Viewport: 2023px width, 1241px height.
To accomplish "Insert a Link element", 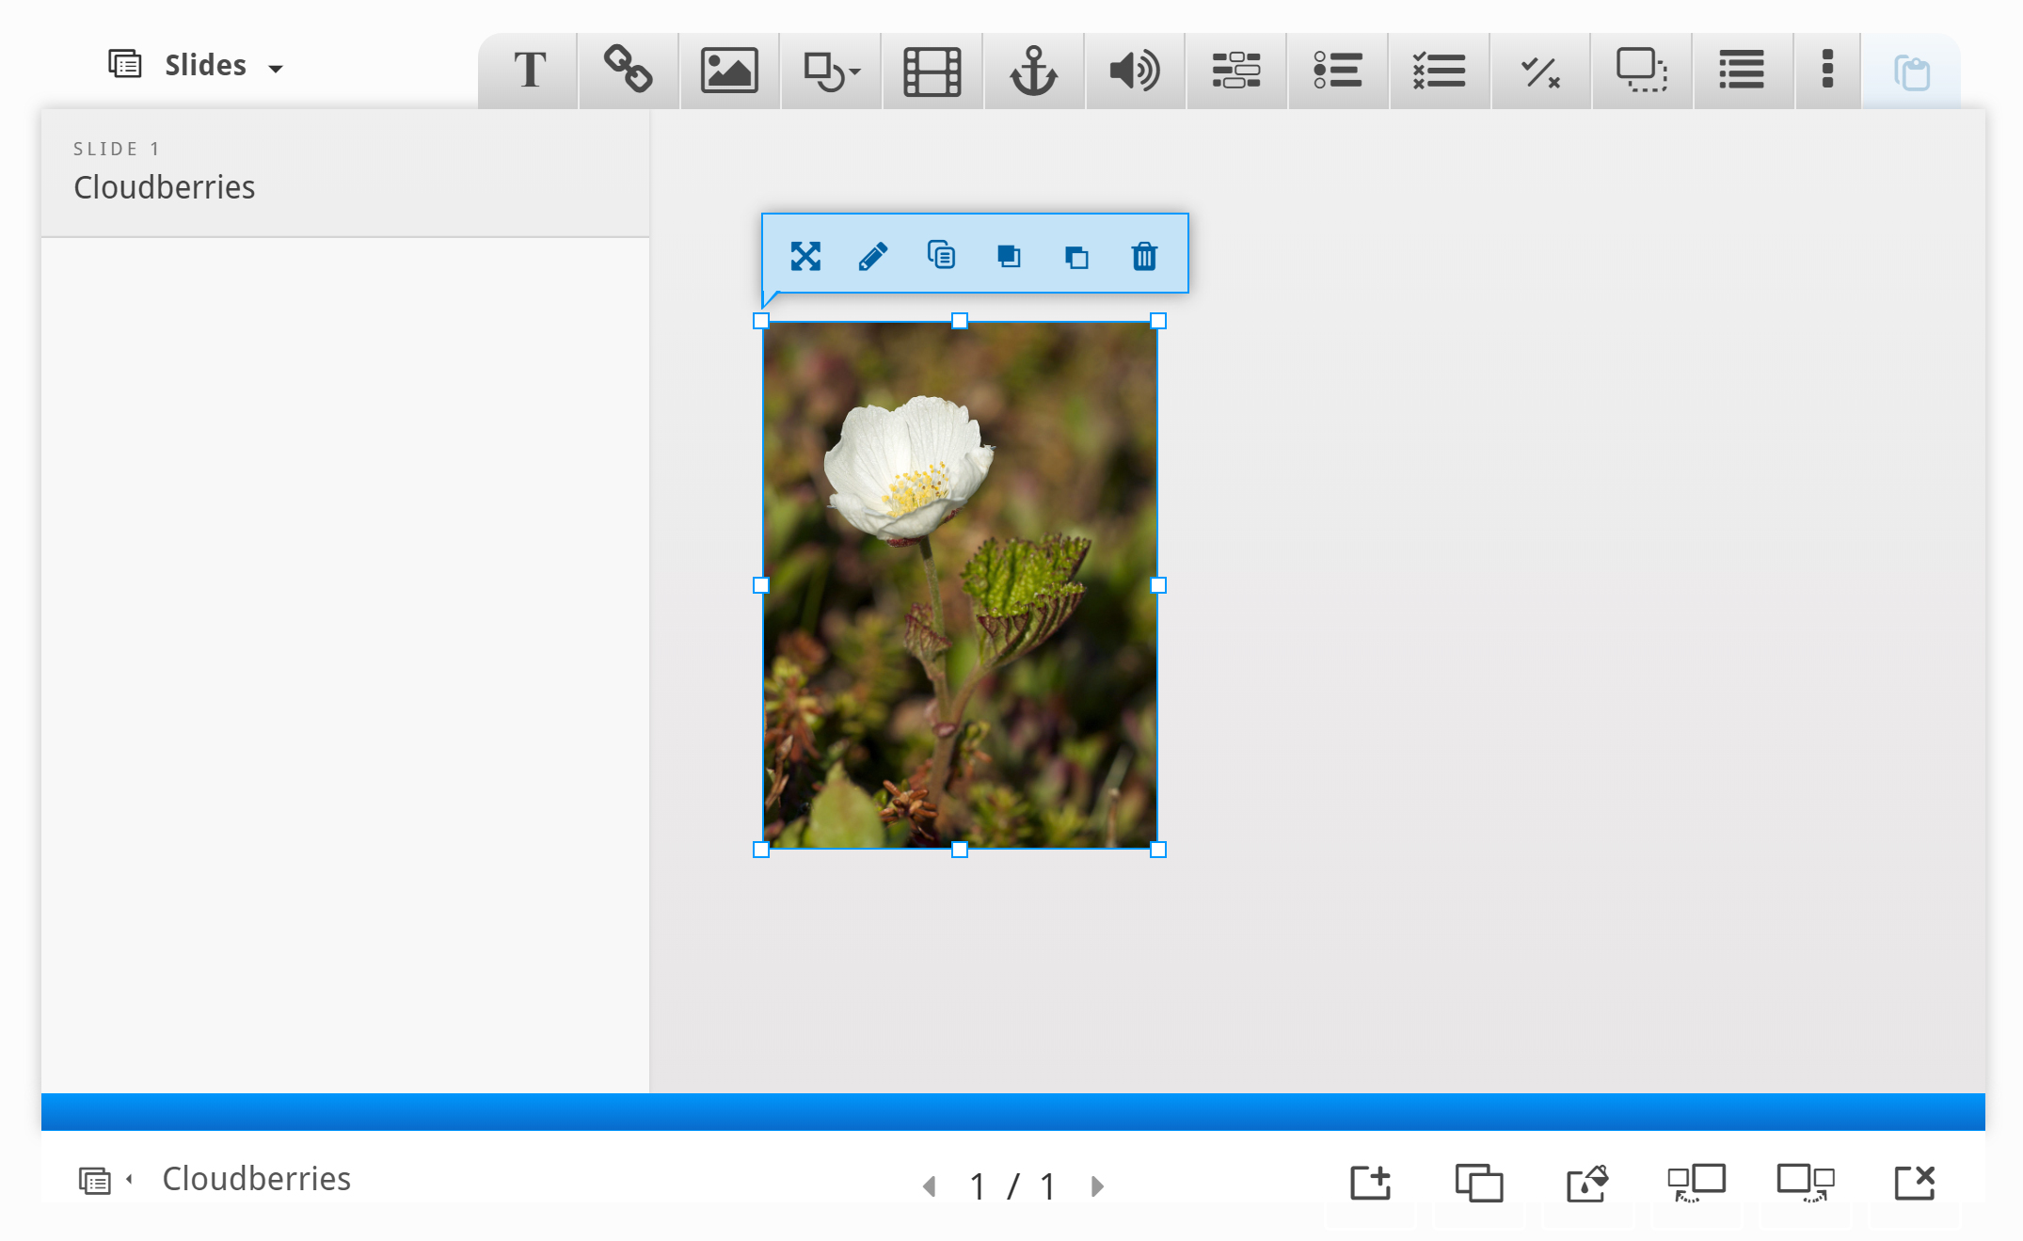I will click(x=629, y=71).
